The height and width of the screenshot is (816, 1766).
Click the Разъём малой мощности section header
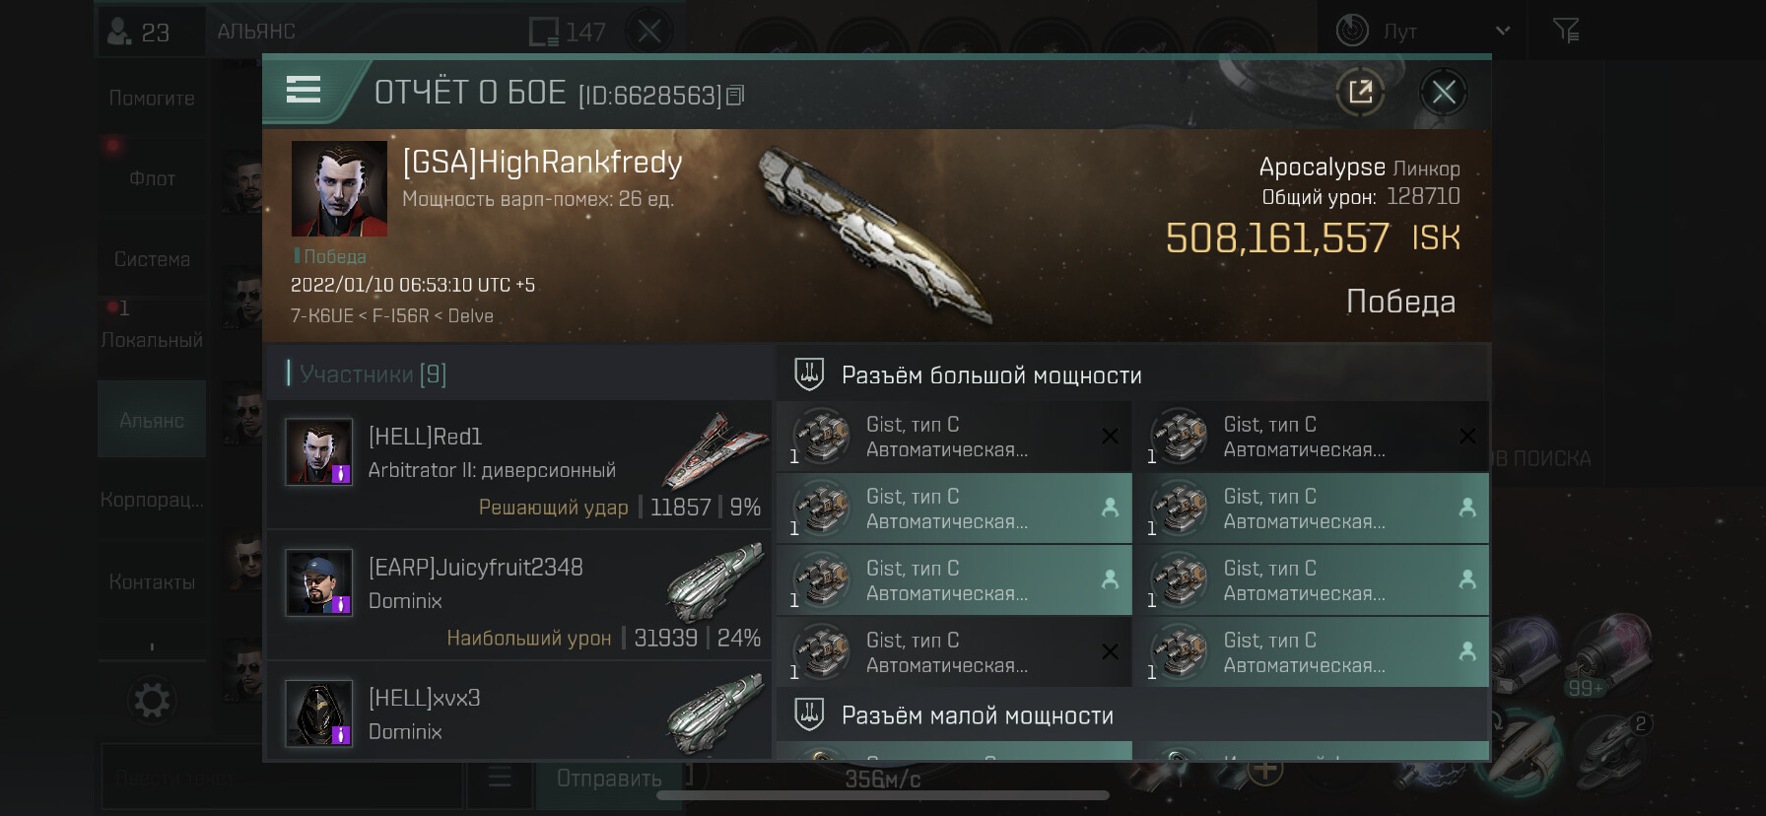(977, 715)
